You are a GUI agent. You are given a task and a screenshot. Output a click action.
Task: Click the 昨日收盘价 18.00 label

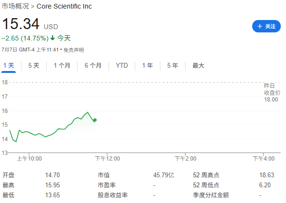click(272, 92)
